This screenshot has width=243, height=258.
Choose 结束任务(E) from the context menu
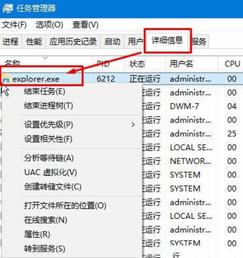tap(44, 91)
